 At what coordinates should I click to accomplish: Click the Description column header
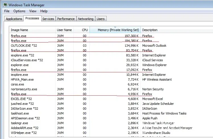pos(150,30)
